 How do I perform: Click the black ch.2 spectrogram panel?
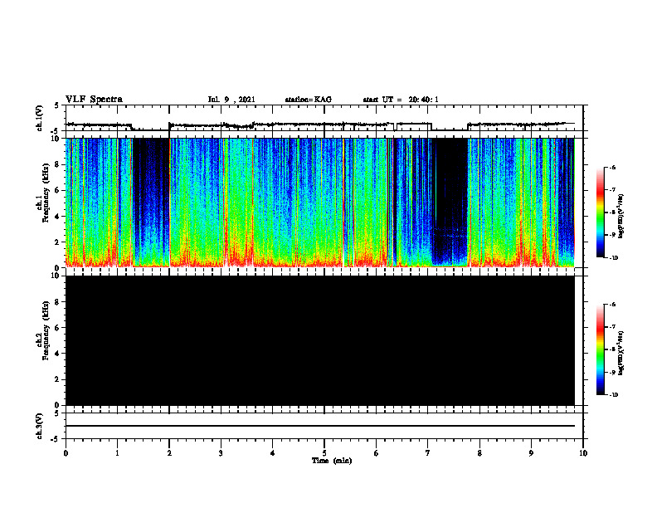(320, 340)
